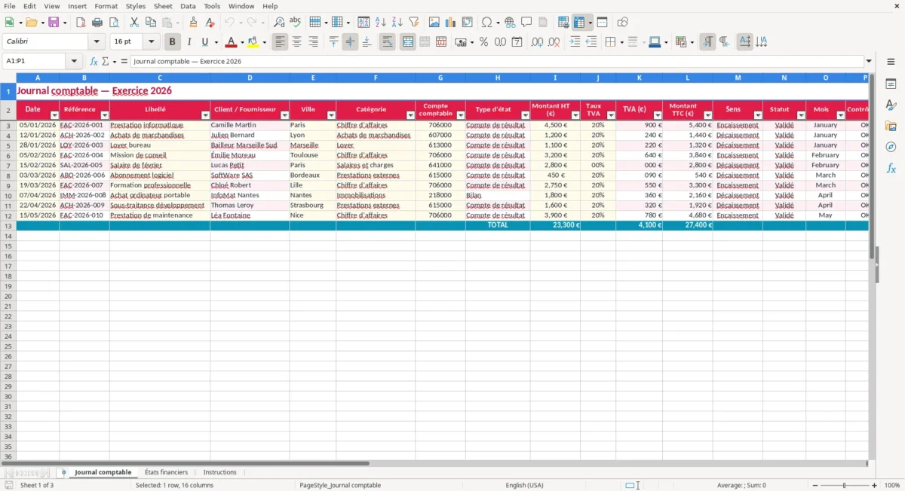Screen dimensions: 905x491
Task: Apply the yellow background color
Action: click(x=253, y=42)
